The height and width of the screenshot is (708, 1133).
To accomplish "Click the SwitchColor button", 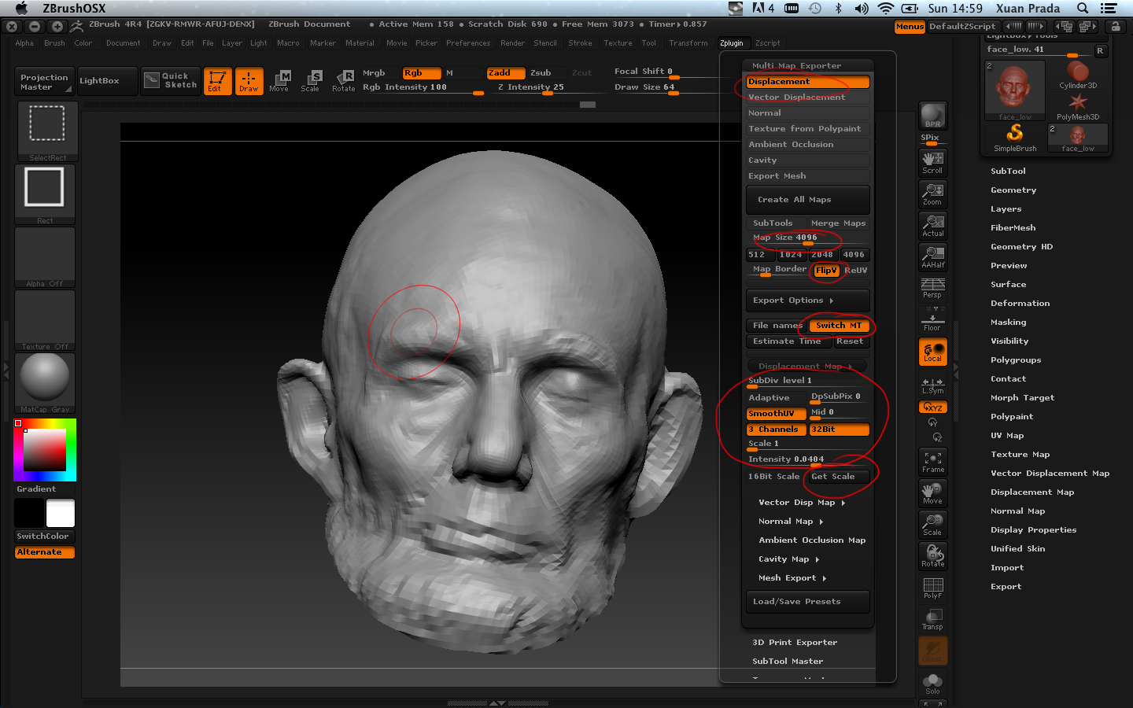I will (x=45, y=537).
